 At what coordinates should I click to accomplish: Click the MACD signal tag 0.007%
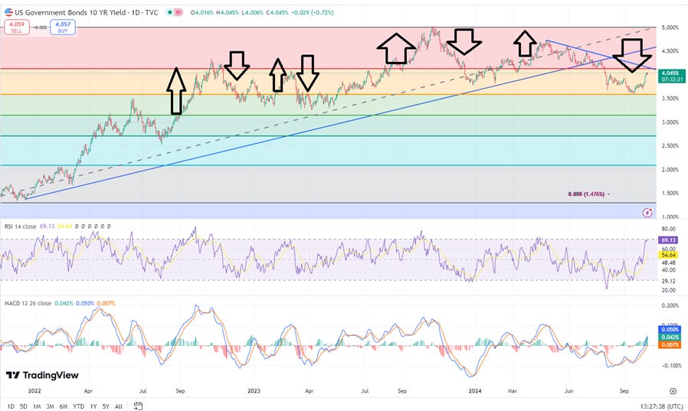(x=670, y=345)
